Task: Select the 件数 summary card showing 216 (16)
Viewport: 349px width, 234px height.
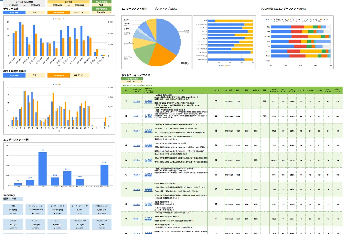Action: pos(13,210)
